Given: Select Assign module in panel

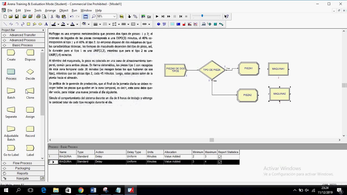Looking at the screenshot, I should [x=30, y=112].
